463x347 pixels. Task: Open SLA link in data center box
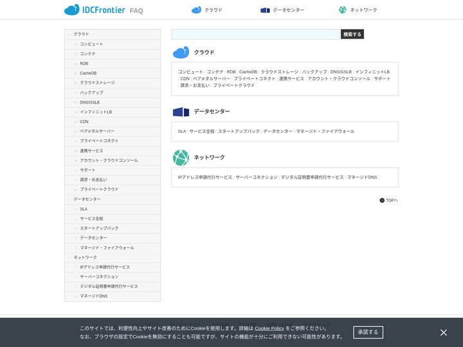coord(182,131)
